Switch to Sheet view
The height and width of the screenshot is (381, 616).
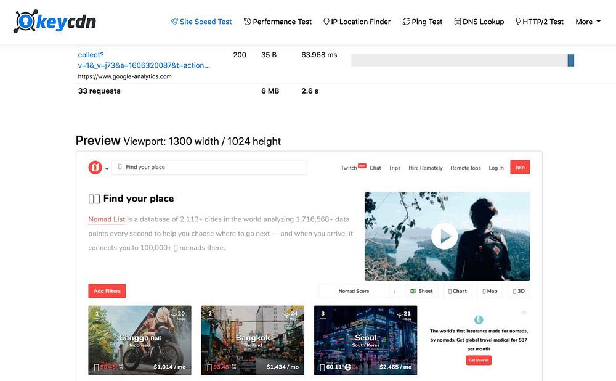click(x=421, y=291)
